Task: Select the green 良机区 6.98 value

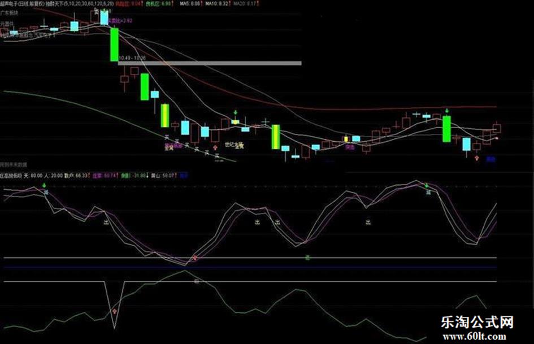Action: pyautogui.click(x=160, y=4)
